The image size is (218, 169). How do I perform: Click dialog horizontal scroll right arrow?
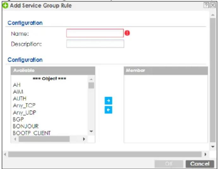pyautogui.click(x=205, y=154)
